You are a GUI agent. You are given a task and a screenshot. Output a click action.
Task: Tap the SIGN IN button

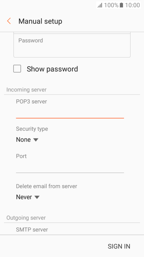(x=119, y=246)
